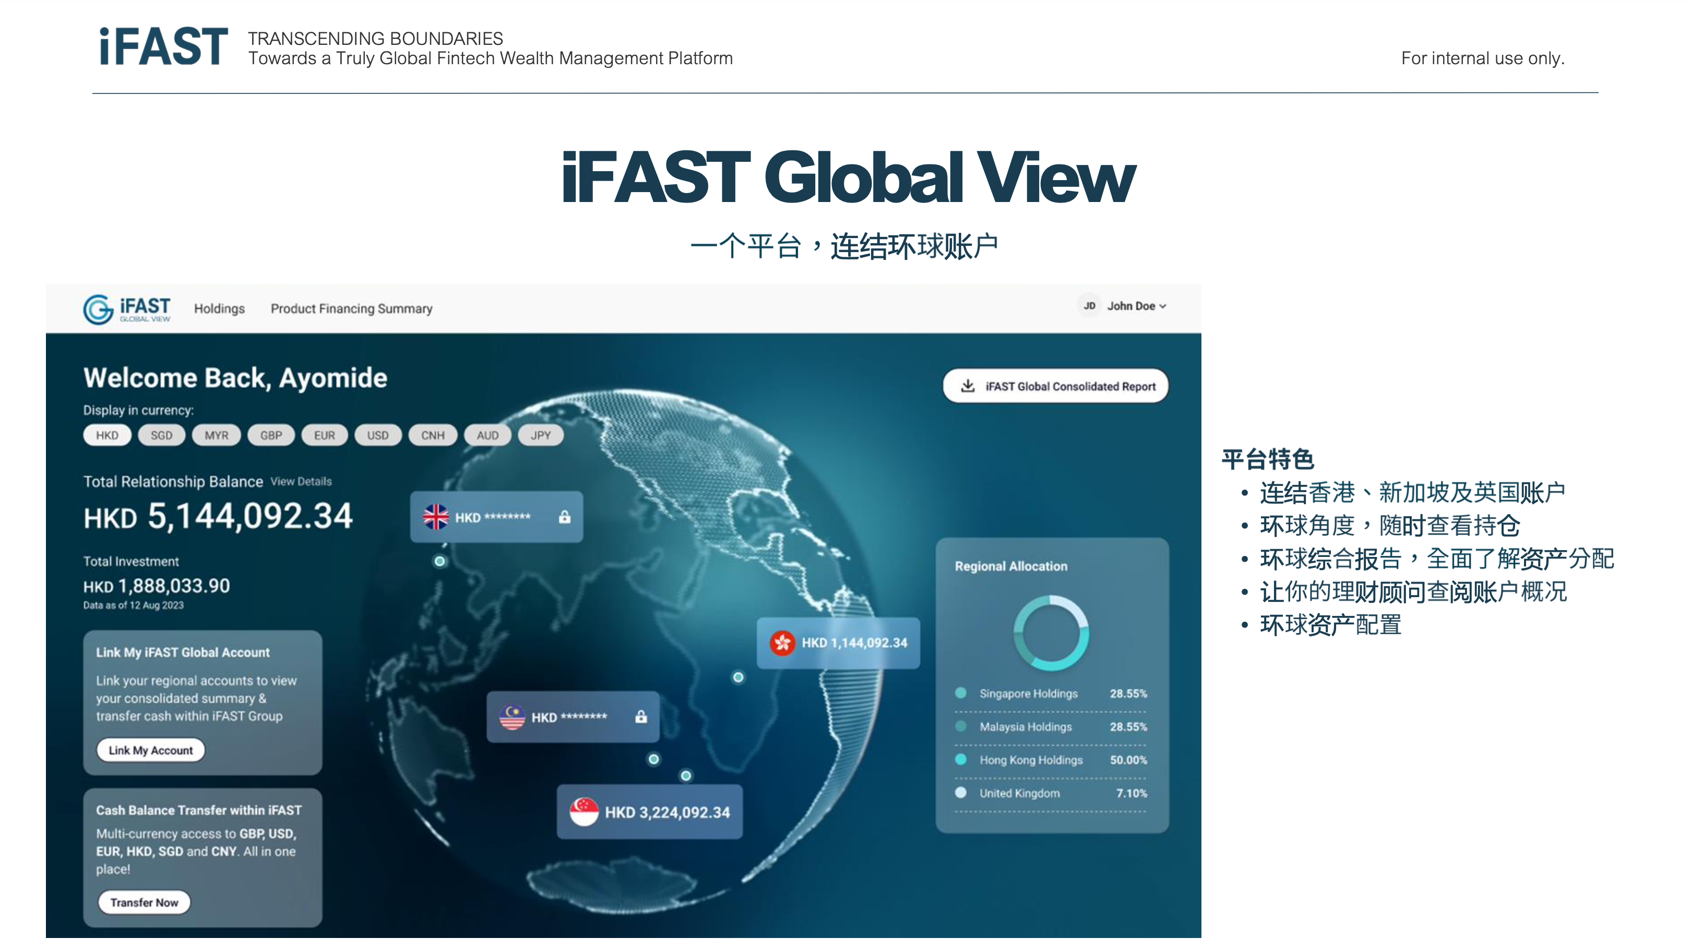This screenshot has height=950, width=1691.
Task: Click the JD avatar circle
Action: [1089, 306]
